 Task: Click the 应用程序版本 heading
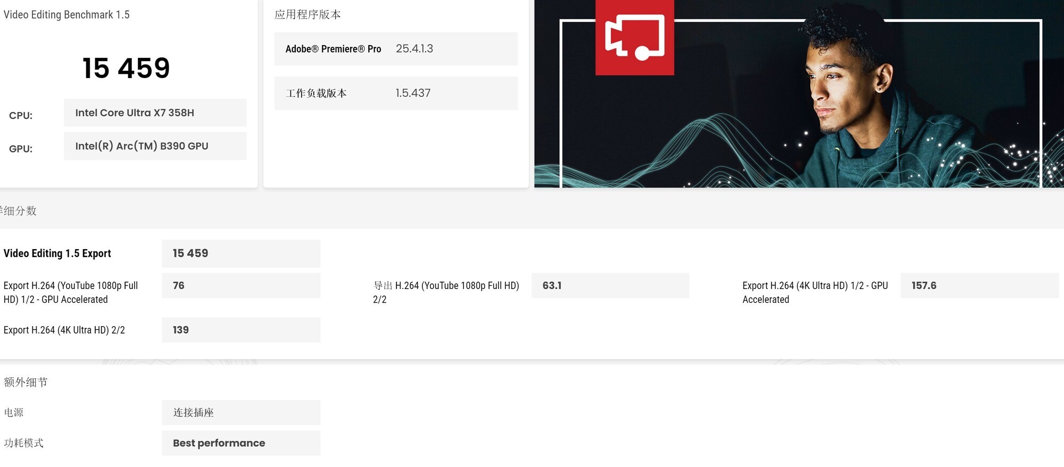pyautogui.click(x=307, y=14)
